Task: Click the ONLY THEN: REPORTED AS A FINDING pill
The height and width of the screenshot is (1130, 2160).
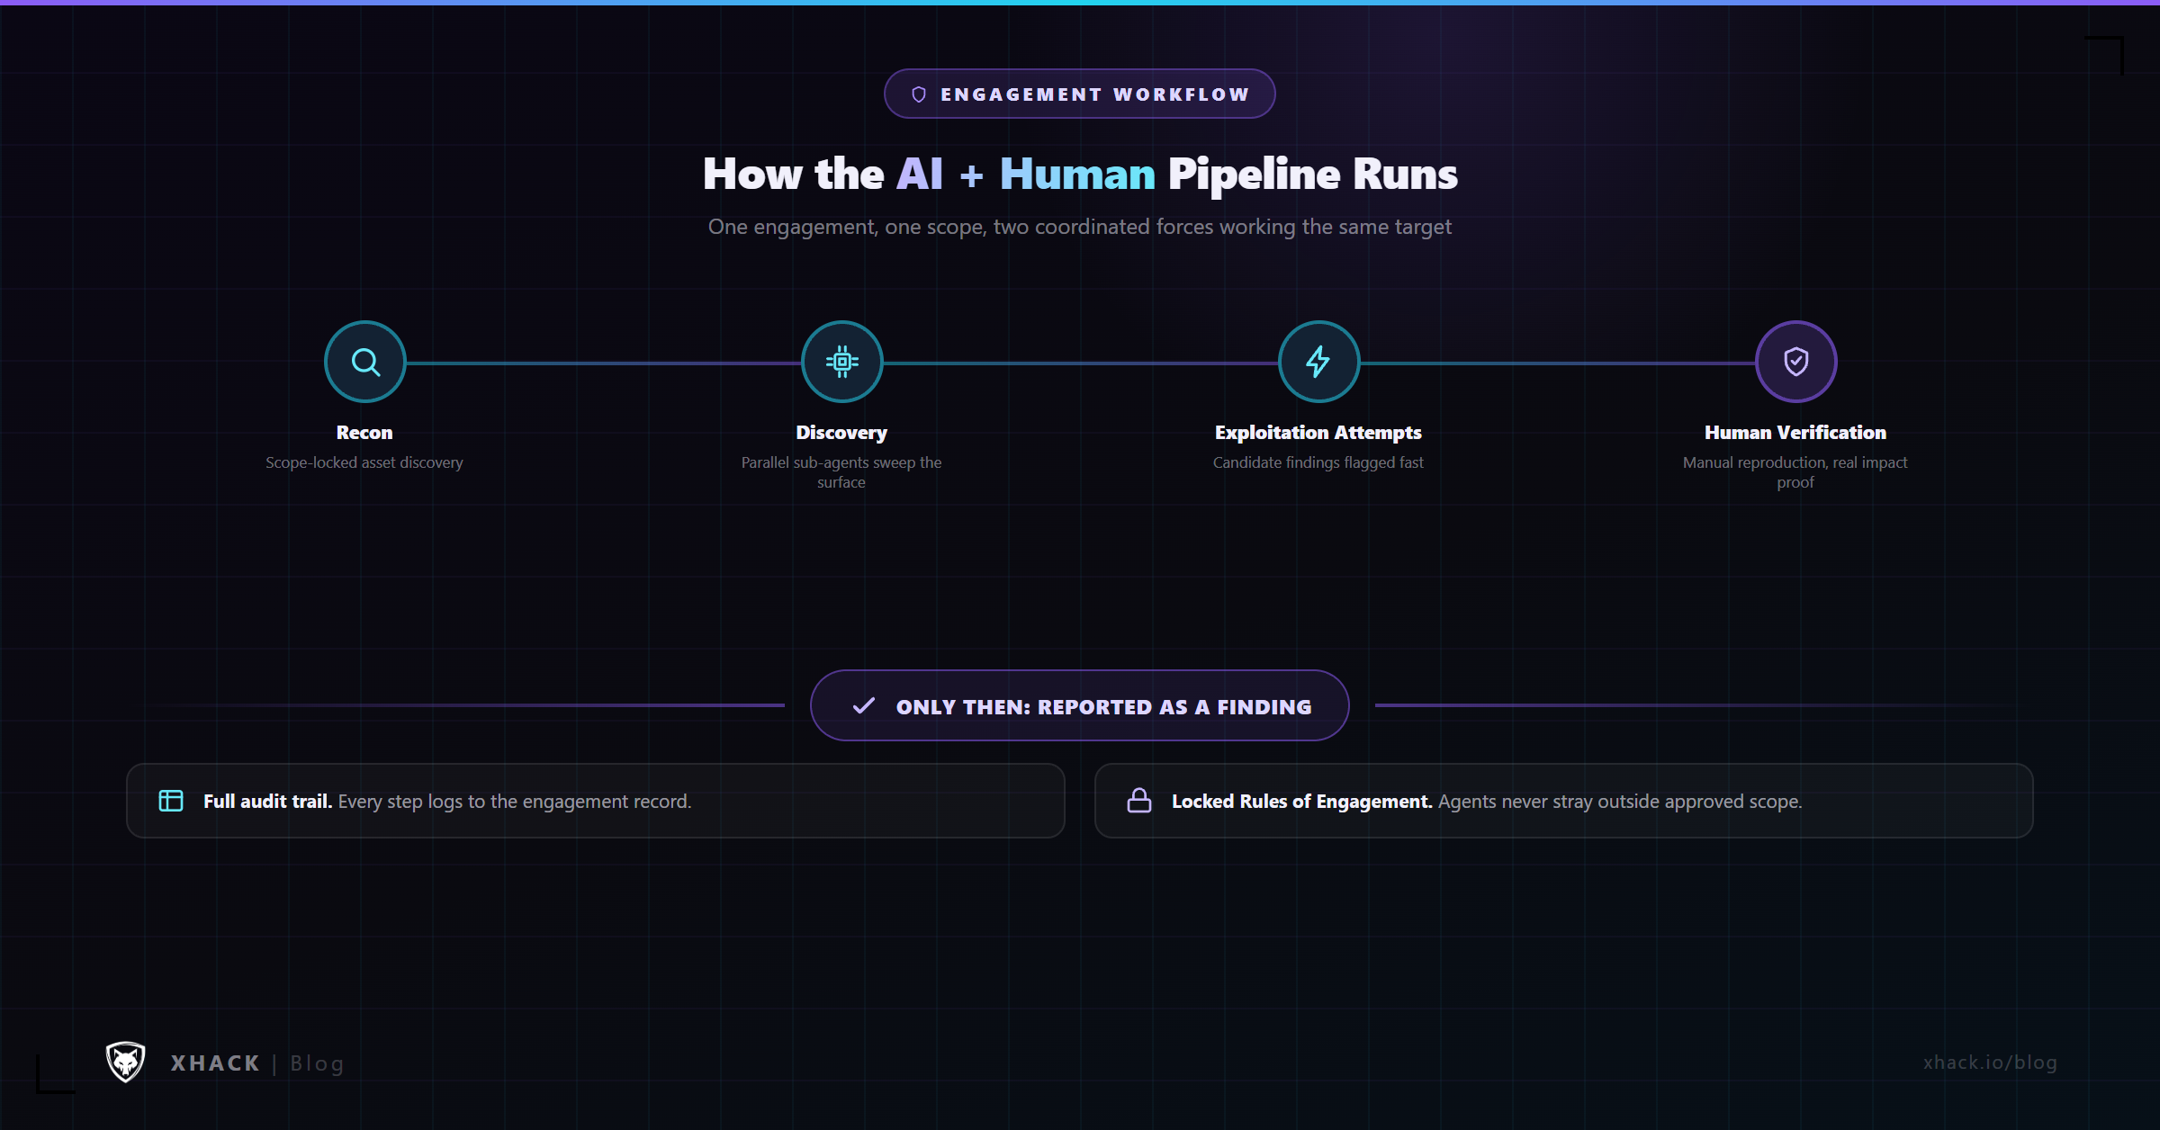Action: (1079, 705)
